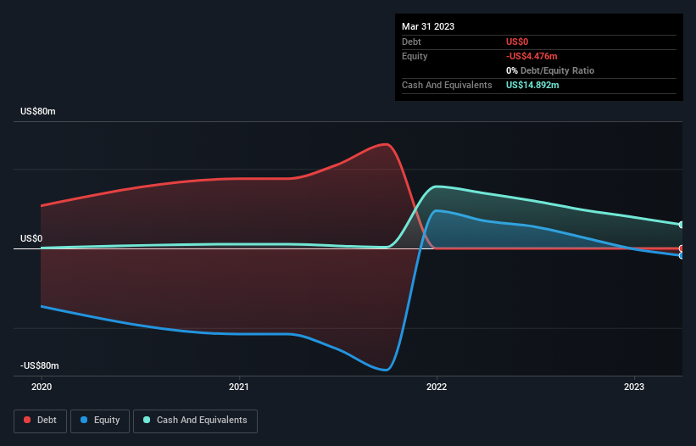Click the 2023 x-axis label
The width and height of the screenshot is (696, 446).
tap(634, 387)
